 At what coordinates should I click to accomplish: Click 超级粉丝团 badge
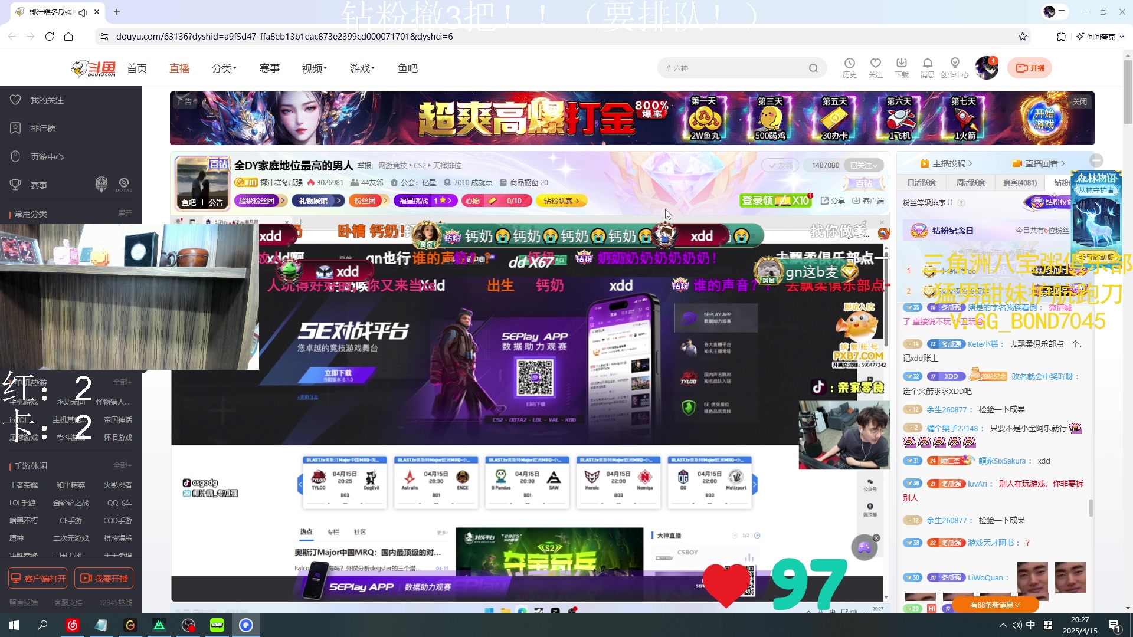coord(261,201)
